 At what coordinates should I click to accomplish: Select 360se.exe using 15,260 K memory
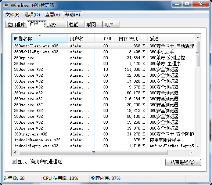(103, 122)
